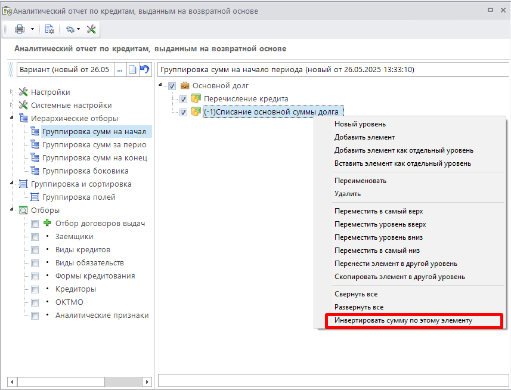Tick the Кредиторы filter checkbox
The height and width of the screenshot is (390, 511).
(35, 289)
